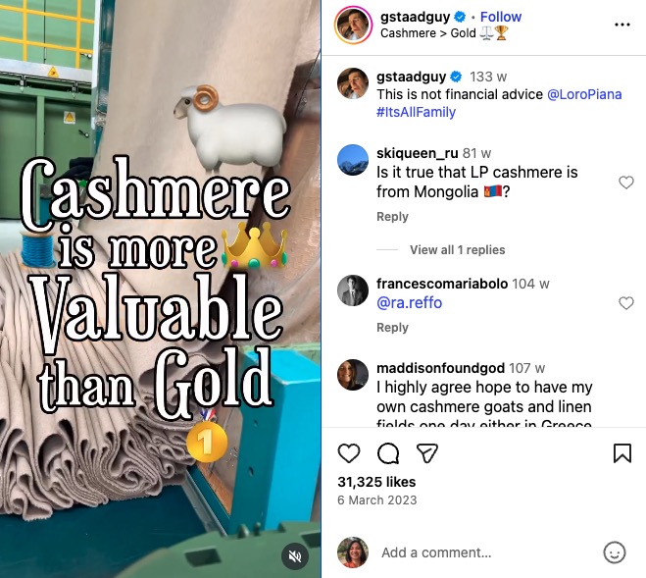This screenshot has width=646, height=578.
Task: Follow the gstaadguy account
Action: (501, 17)
